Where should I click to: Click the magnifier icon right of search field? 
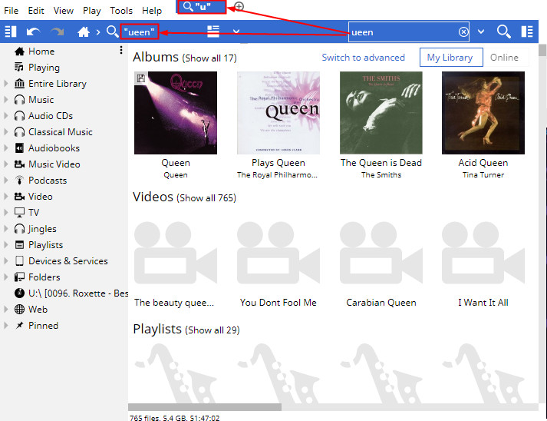pos(503,31)
